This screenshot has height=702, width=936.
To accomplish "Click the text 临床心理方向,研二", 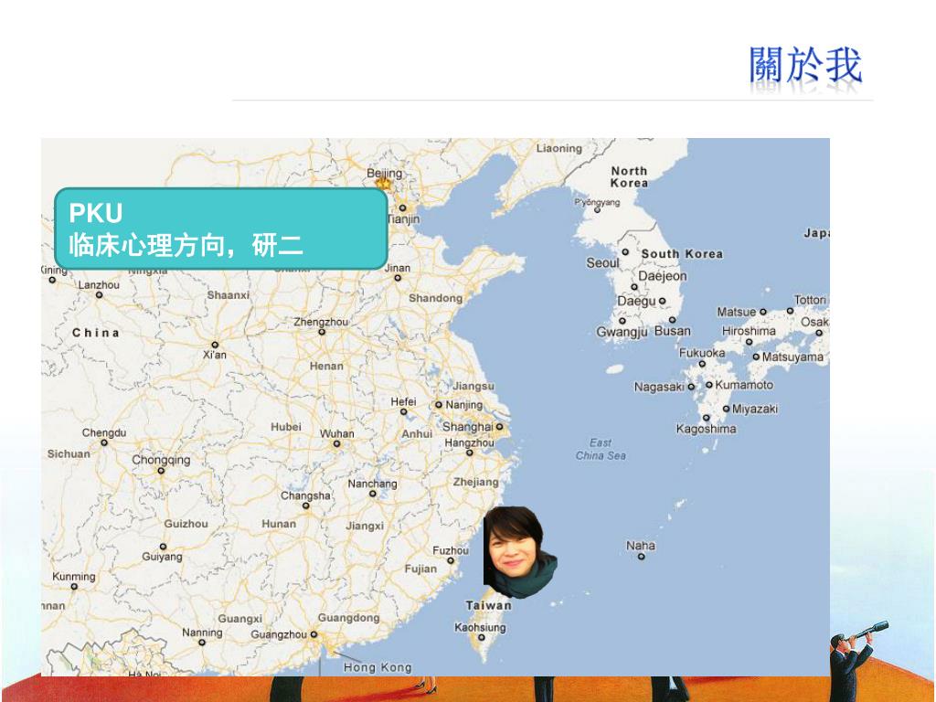I will [x=186, y=245].
